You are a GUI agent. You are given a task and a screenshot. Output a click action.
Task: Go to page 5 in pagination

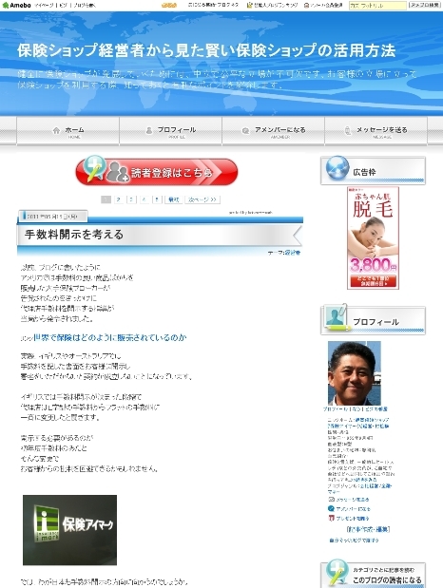pyautogui.click(x=157, y=199)
